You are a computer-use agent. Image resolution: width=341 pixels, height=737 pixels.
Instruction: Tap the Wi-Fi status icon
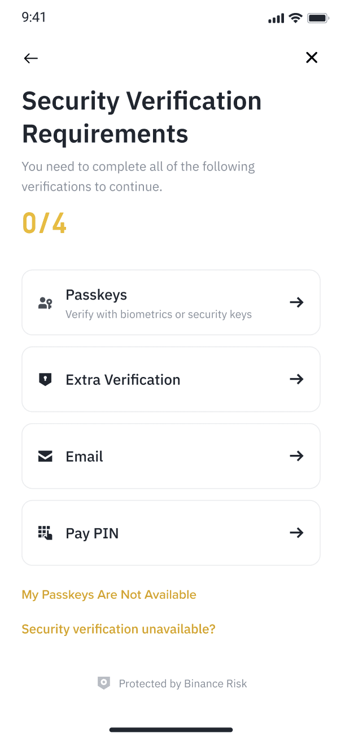tap(295, 18)
